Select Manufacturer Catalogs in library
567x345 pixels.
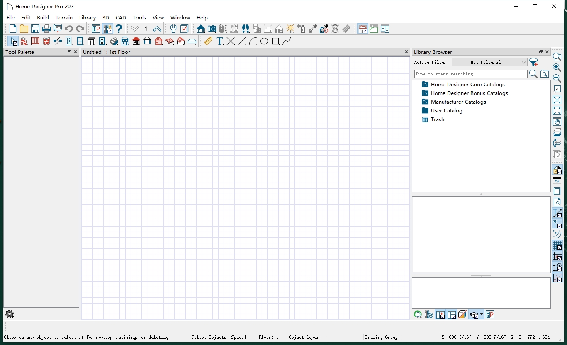pyautogui.click(x=458, y=102)
